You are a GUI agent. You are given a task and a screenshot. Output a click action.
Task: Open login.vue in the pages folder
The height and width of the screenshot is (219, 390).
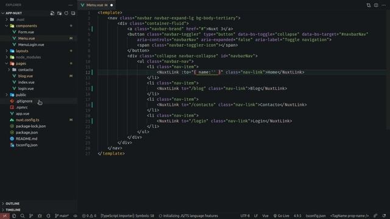(x=38, y=89)
